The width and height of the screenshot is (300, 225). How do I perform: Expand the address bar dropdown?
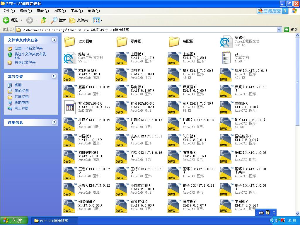tap(279, 30)
